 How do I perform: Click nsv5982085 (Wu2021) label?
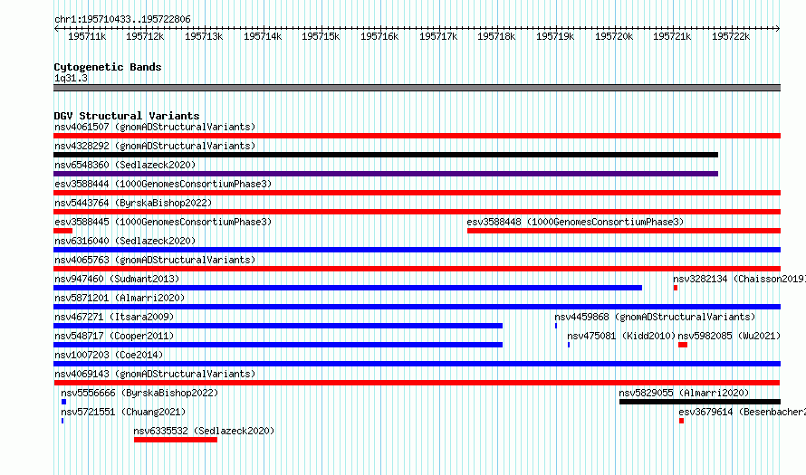coord(729,336)
